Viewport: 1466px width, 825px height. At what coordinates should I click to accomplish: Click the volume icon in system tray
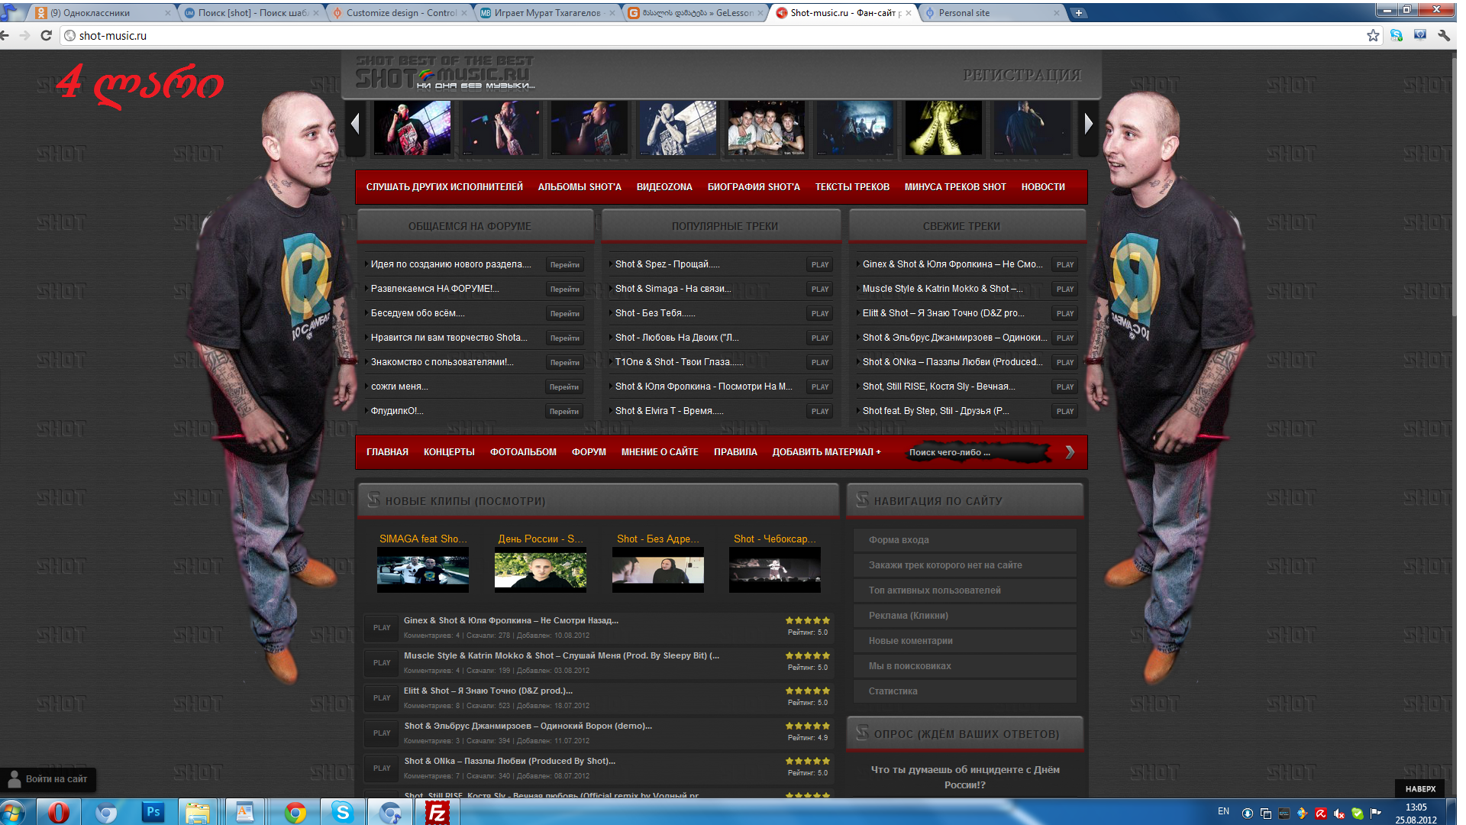[1339, 814]
